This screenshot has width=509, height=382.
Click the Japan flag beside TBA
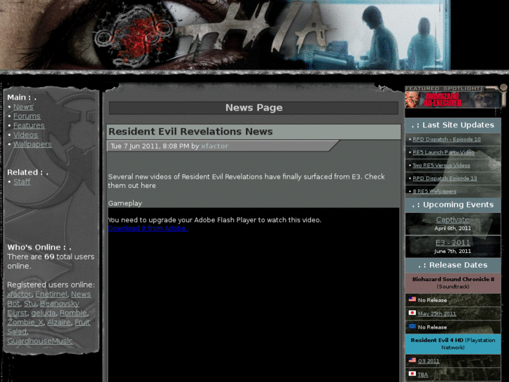pos(412,374)
